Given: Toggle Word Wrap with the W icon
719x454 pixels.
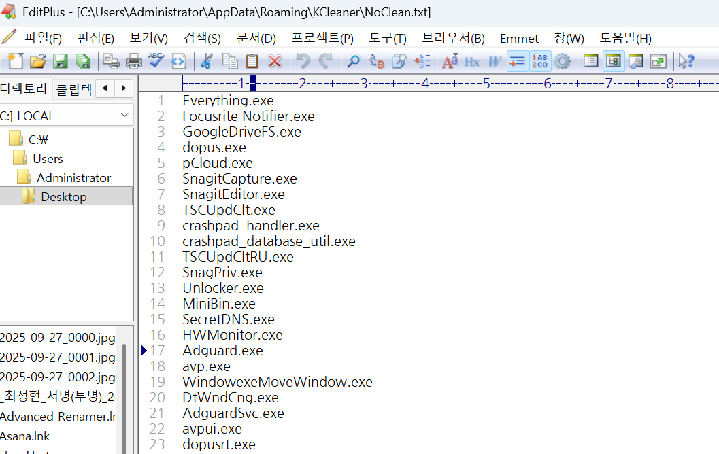Looking at the screenshot, I should point(495,61).
